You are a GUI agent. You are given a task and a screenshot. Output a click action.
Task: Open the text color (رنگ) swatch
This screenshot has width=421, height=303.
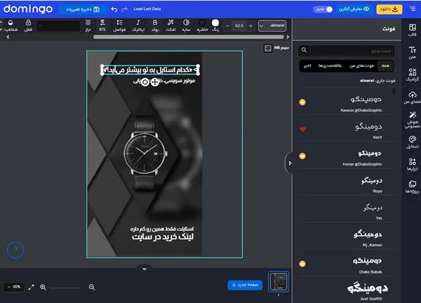[216, 25]
